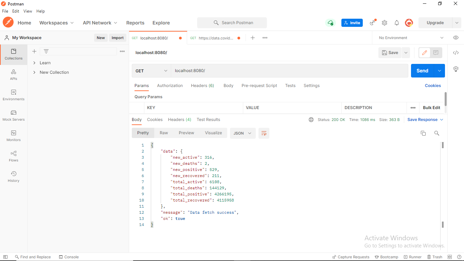Open the Flows panel
The height and width of the screenshot is (261, 464).
point(13,156)
